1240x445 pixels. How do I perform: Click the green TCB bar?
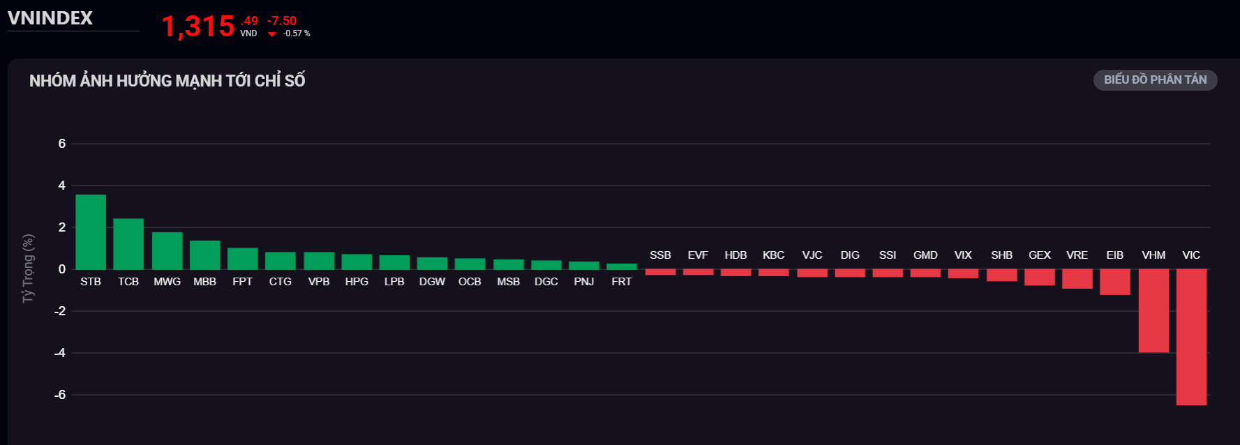tap(128, 244)
